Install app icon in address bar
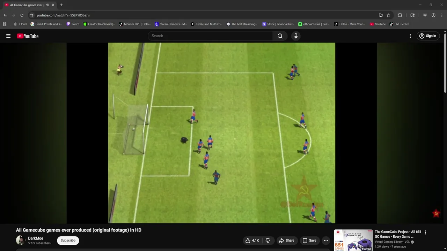The image size is (447, 251). tap(381, 15)
